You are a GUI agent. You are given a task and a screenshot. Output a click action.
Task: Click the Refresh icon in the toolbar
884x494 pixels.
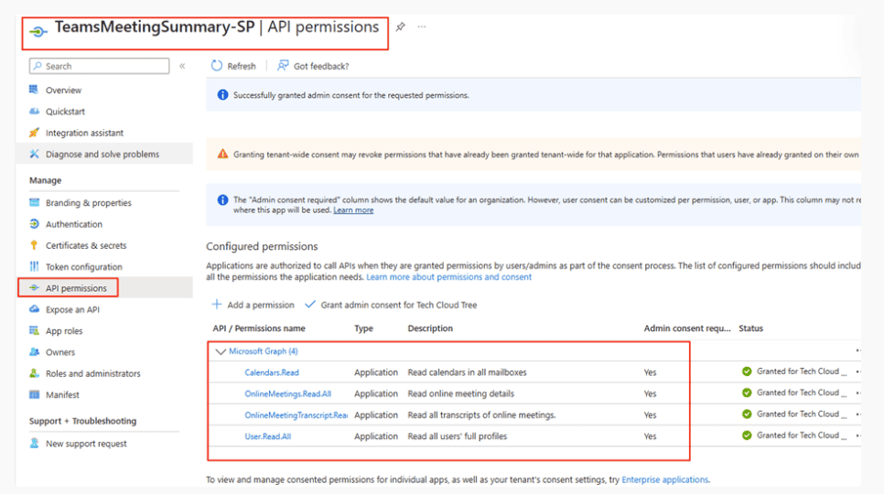(x=217, y=66)
